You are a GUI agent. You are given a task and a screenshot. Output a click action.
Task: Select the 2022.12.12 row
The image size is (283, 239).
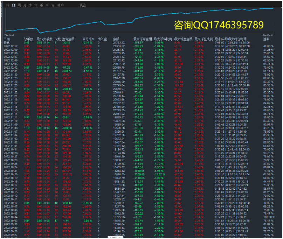click(x=11, y=46)
